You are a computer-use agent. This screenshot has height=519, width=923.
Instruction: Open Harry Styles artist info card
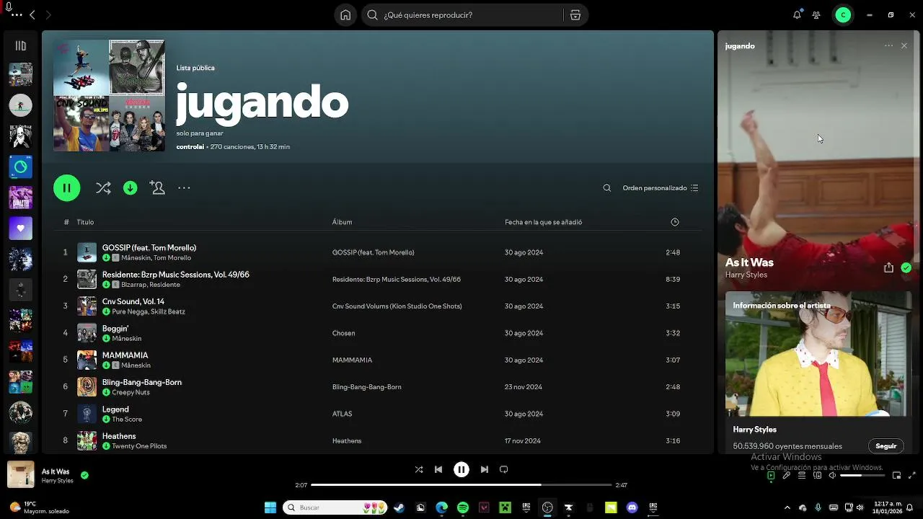tap(818, 373)
